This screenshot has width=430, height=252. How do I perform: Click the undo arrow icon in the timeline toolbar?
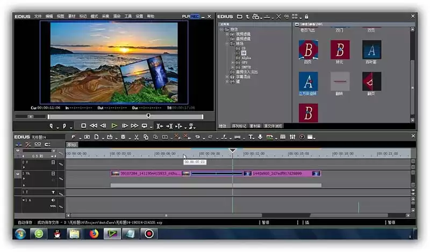[197, 137]
